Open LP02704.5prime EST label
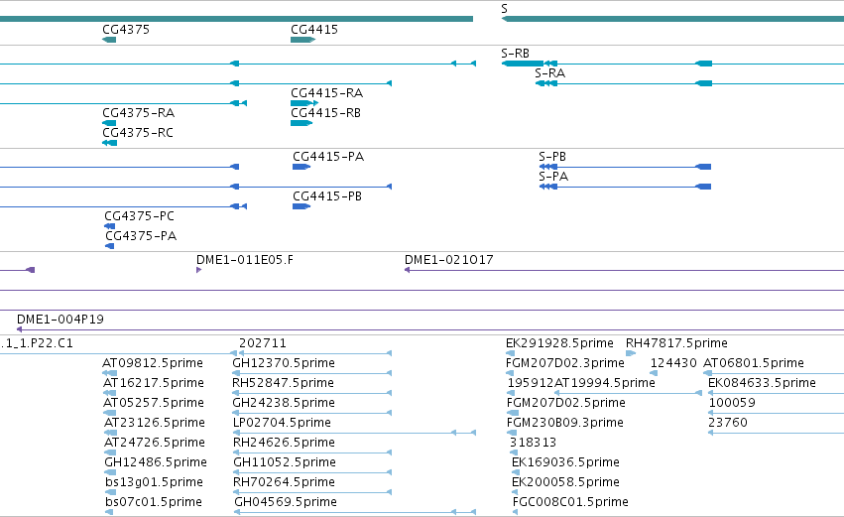Screen dimensions: 844x517 point(282,424)
